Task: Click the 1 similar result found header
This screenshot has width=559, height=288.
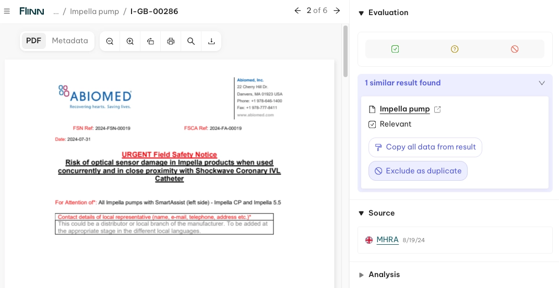Action: point(402,83)
